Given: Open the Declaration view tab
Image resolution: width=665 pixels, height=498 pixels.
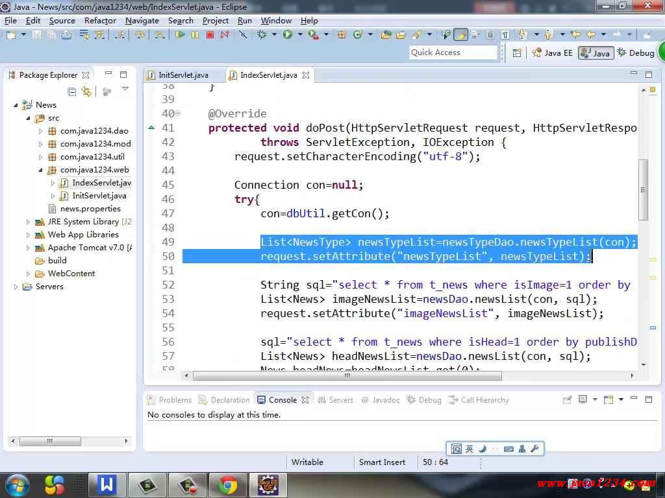Looking at the screenshot, I should [225, 400].
